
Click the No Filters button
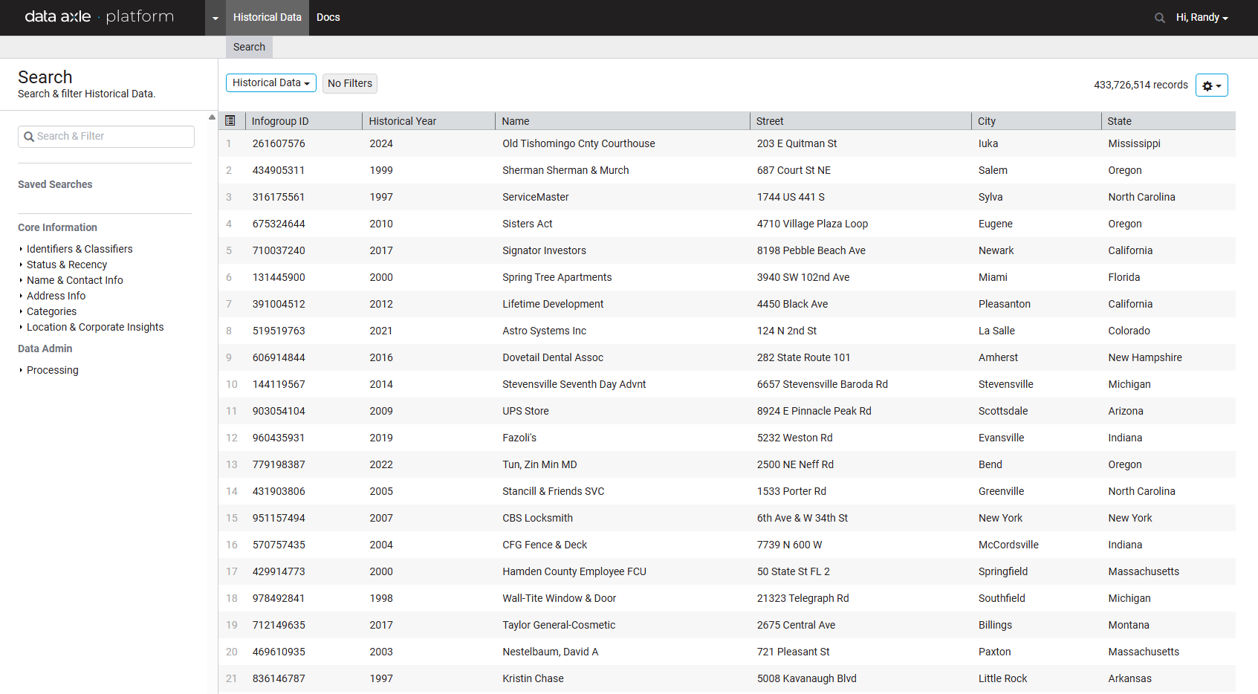tap(349, 83)
